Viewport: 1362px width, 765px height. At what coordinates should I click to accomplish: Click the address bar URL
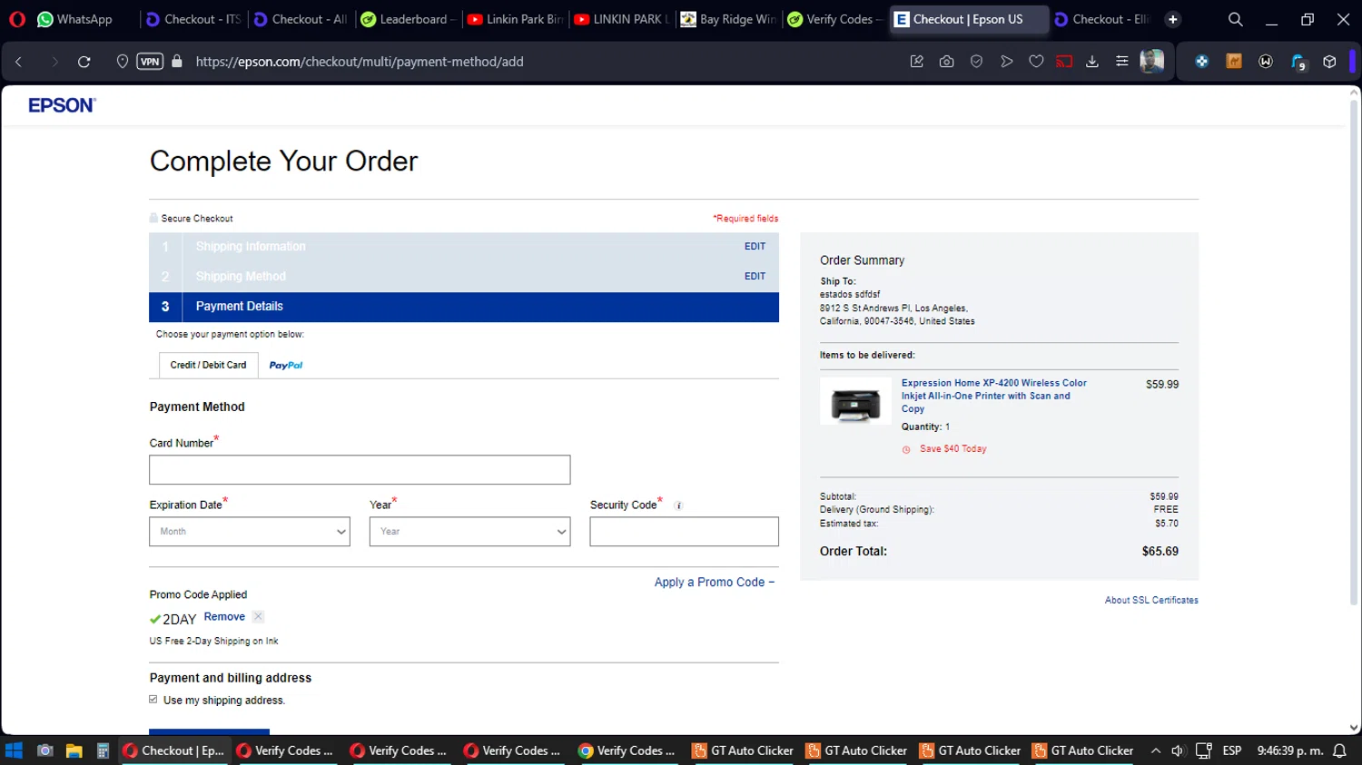(360, 62)
